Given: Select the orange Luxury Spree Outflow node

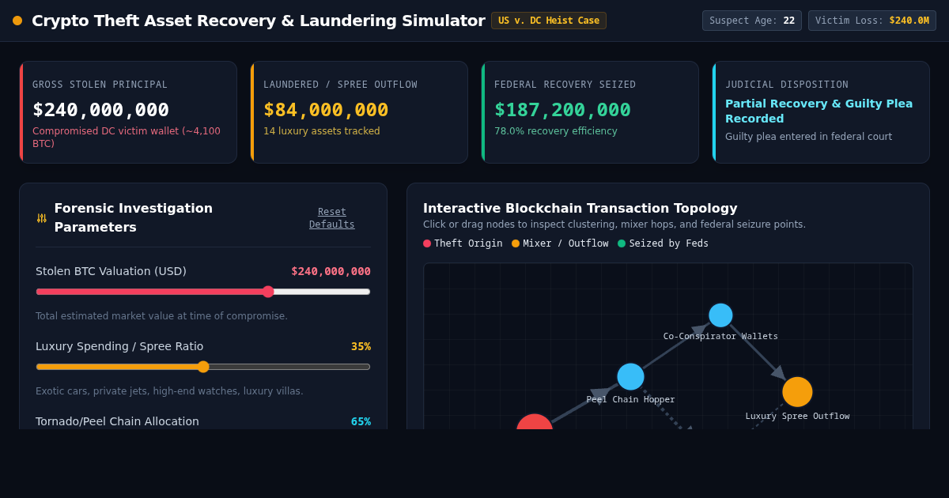Looking at the screenshot, I should click(x=797, y=392).
